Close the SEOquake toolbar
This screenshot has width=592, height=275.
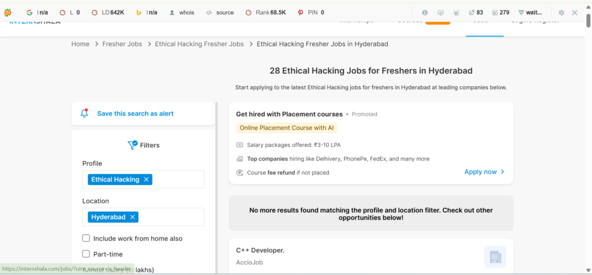point(575,13)
